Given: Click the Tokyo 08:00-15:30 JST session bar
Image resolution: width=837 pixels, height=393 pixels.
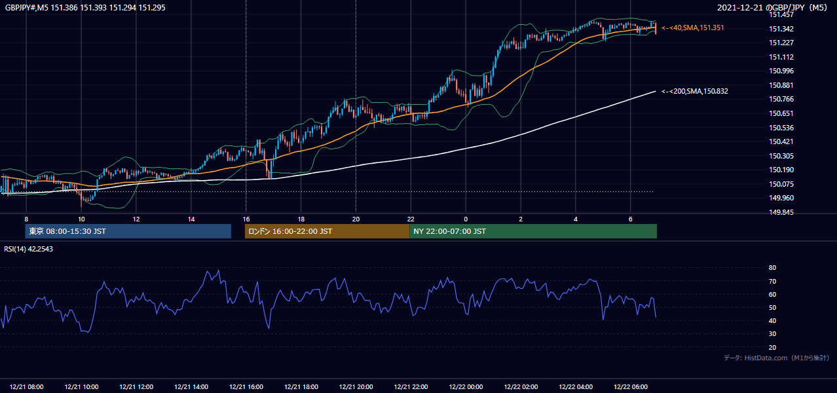Looking at the screenshot, I should click(x=128, y=231).
